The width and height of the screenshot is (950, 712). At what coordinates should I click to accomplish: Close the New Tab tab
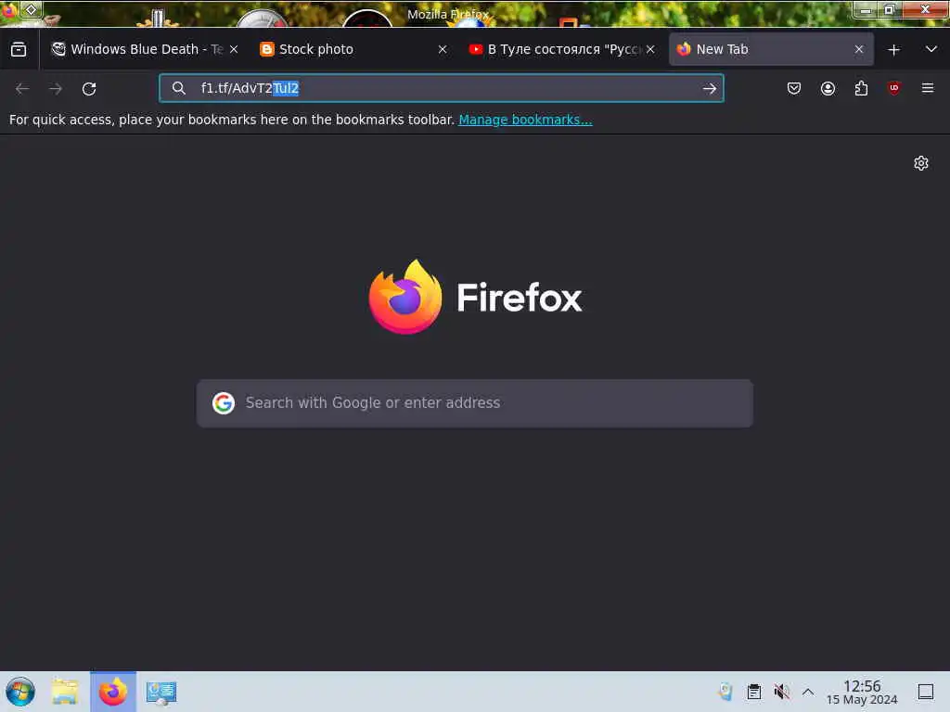click(x=859, y=50)
